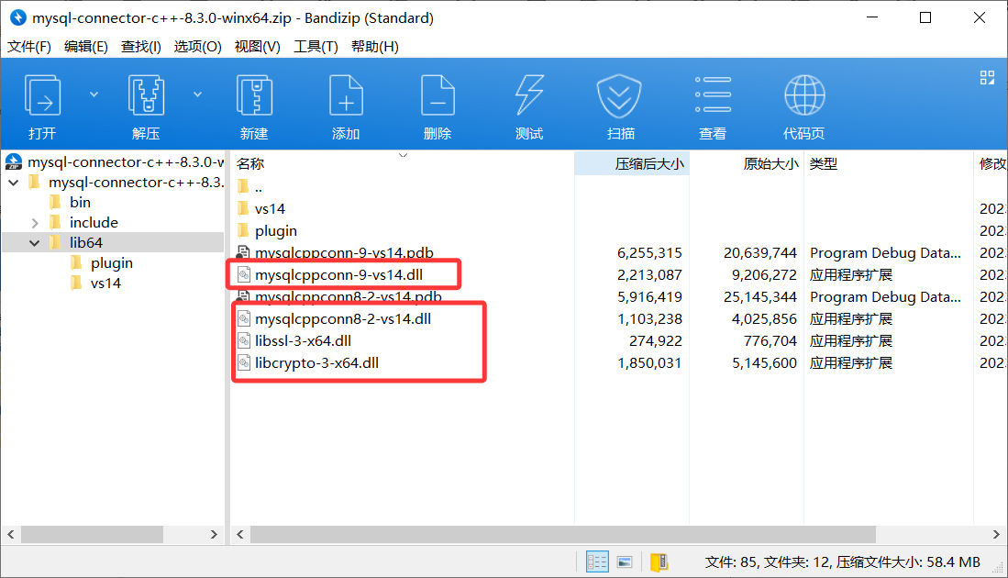Screen dimensions: 1008x578
Task: Click the Bandizip app icon in title bar
Action: click(18, 17)
